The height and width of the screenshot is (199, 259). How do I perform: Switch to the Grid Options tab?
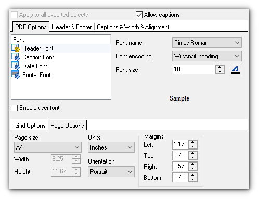coord(30,126)
